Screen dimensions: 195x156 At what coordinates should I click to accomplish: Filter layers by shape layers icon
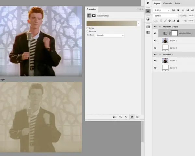[x=188, y=10]
